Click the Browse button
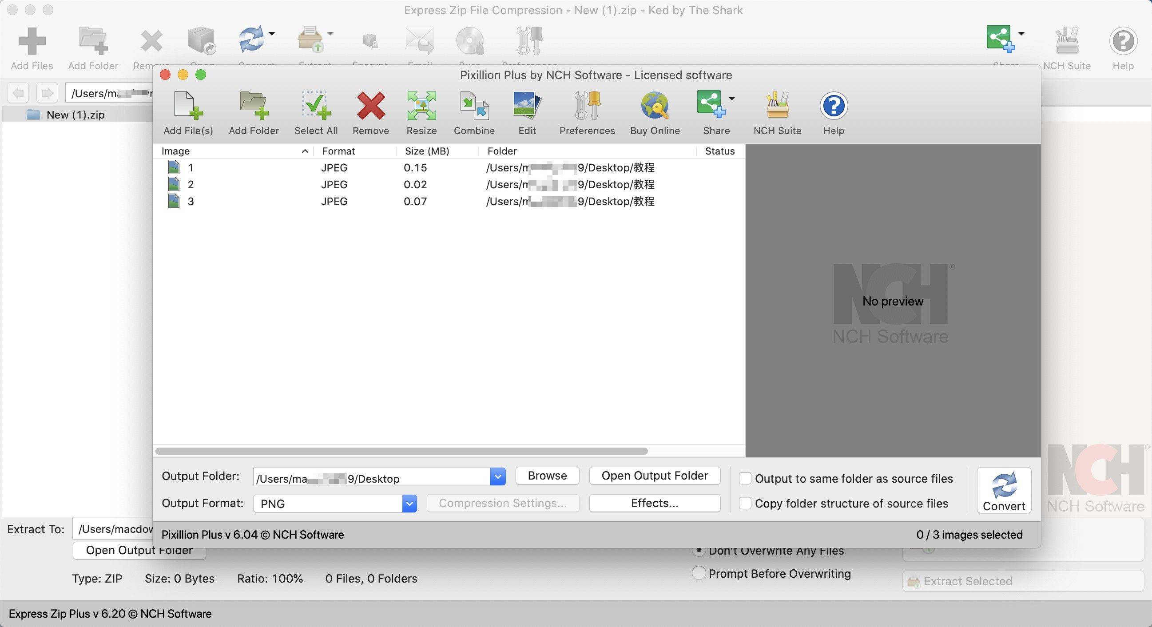This screenshot has height=627, width=1152. (548, 476)
